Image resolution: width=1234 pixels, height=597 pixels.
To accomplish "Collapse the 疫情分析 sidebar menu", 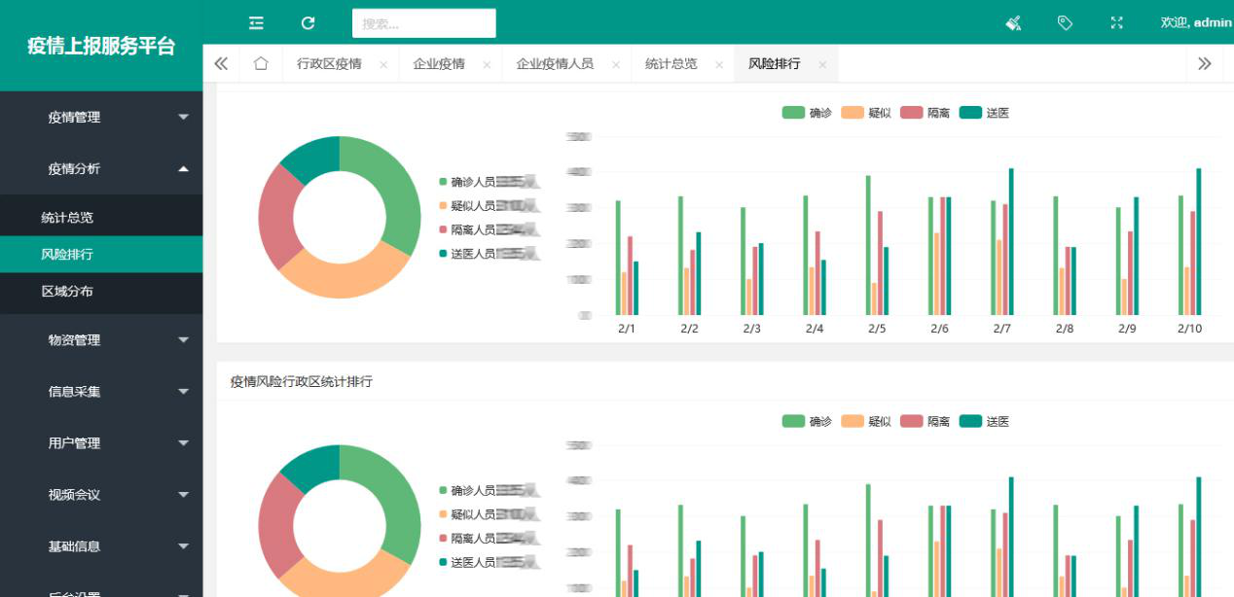I will click(x=101, y=168).
